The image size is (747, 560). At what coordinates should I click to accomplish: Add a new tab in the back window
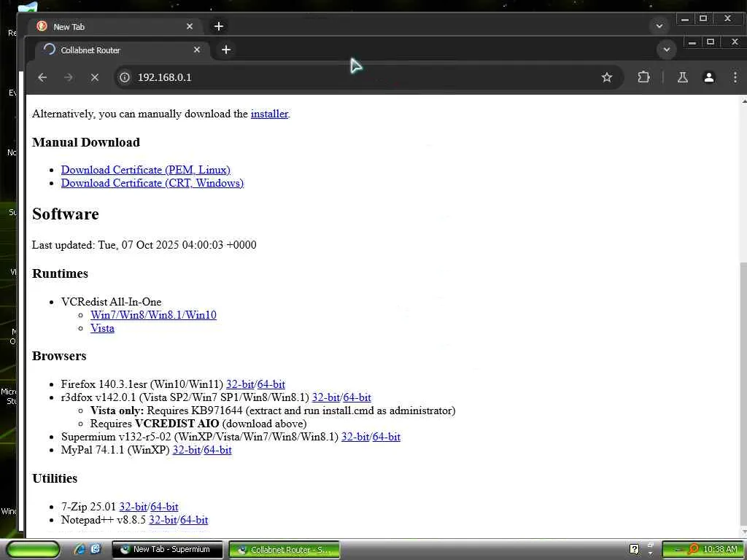coord(219,26)
